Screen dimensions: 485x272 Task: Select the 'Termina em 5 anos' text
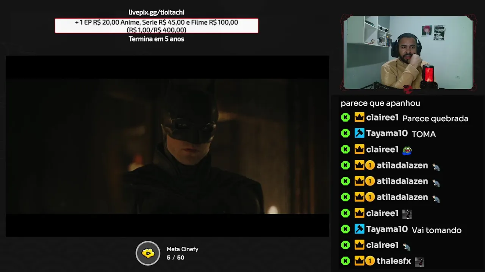coord(156,39)
